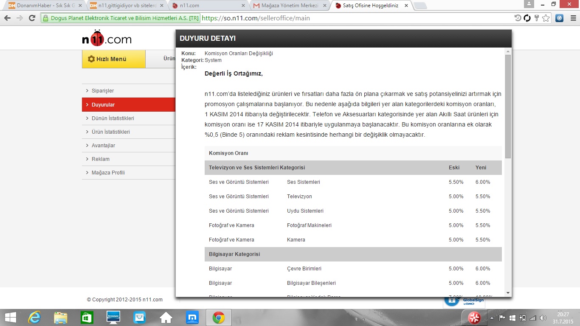580x326 pixels.
Task: Close the Mağaza Yönetim Merkezi tab
Action: [324, 6]
